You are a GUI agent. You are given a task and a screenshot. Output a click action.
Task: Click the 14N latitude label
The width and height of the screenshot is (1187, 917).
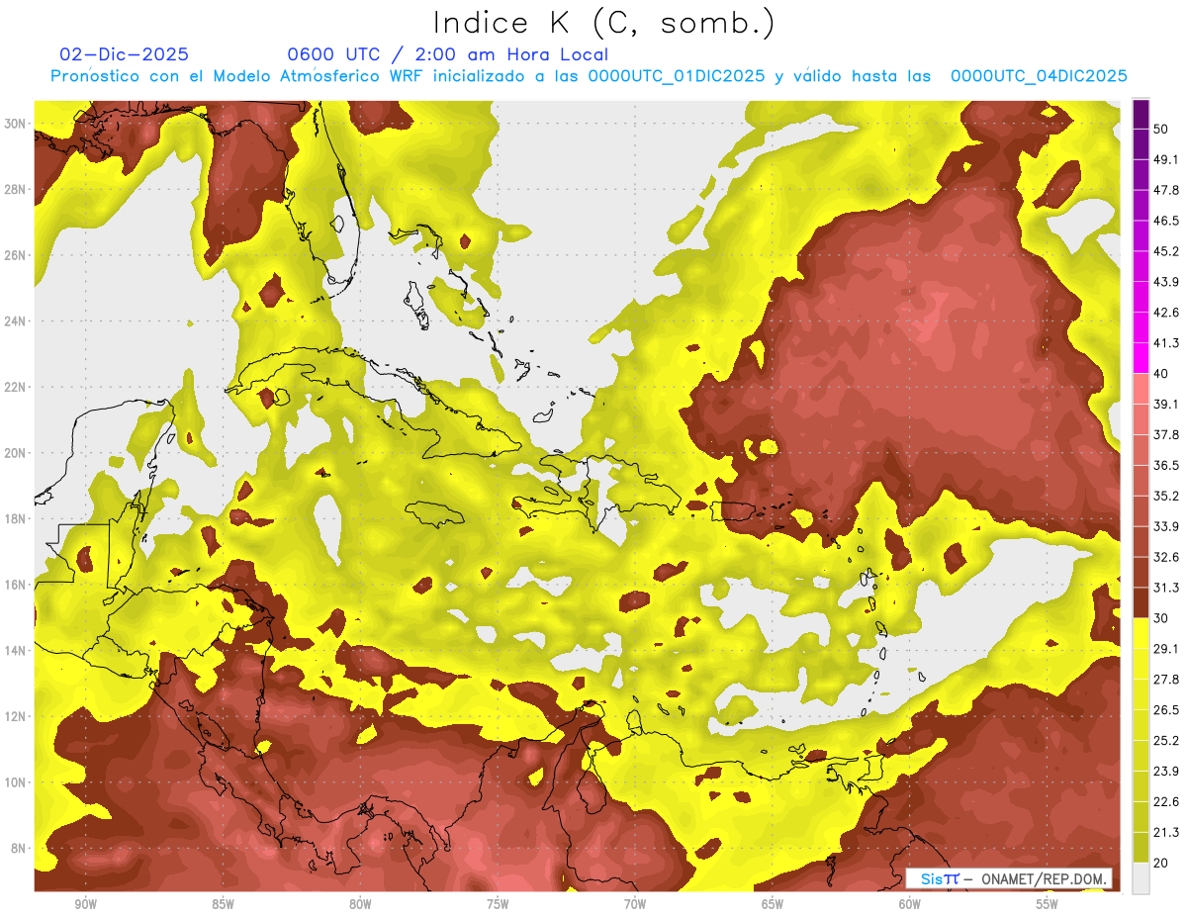point(16,651)
